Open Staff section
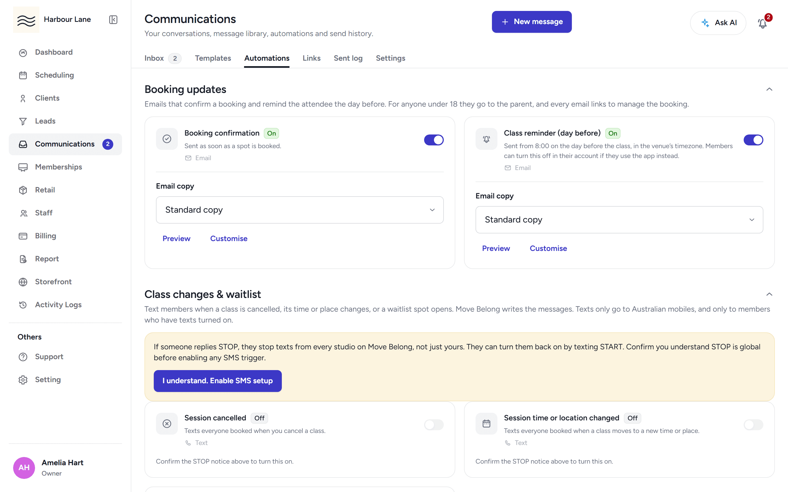The image size is (788, 492). (65, 213)
